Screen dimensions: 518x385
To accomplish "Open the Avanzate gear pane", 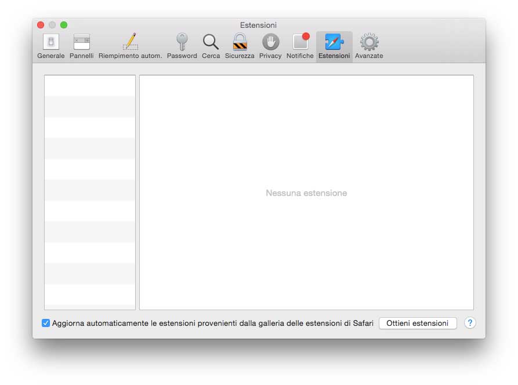I will tap(369, 46).
